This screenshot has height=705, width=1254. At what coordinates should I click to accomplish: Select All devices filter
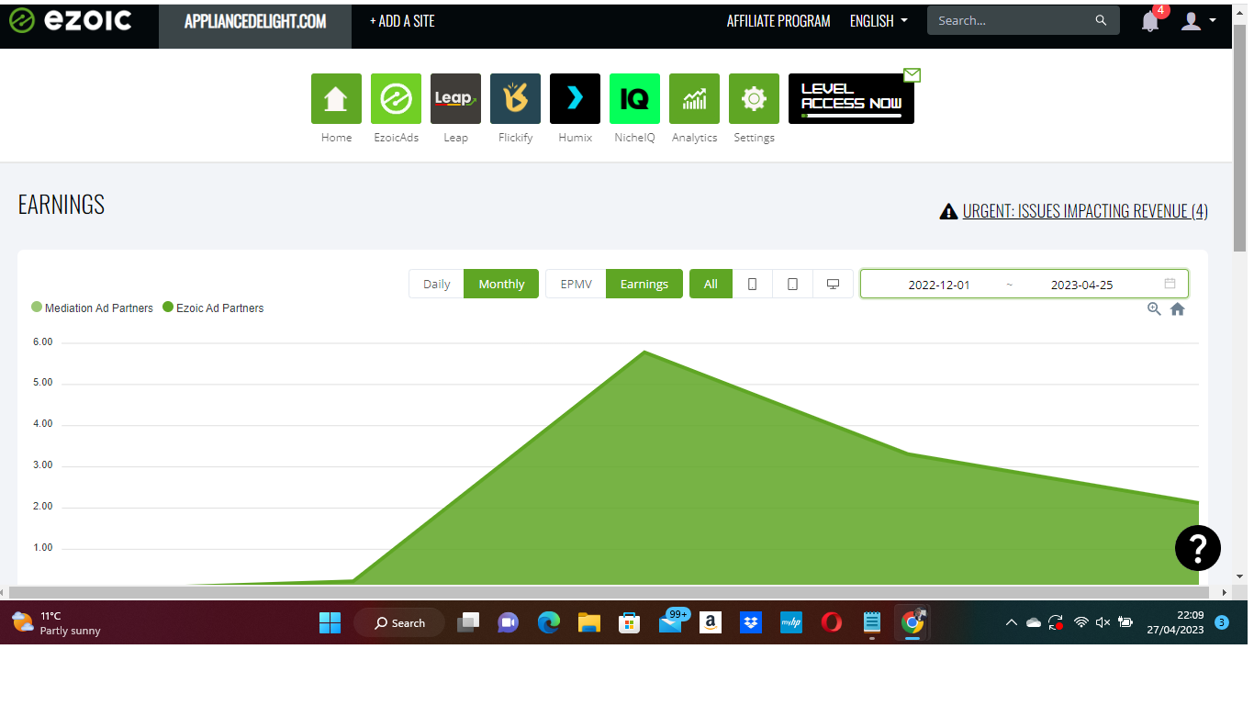[711, 284]
